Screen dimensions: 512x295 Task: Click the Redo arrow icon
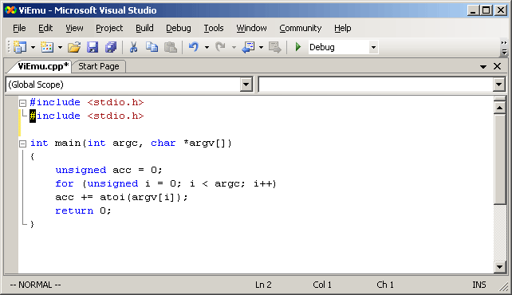tap(220, 47)
